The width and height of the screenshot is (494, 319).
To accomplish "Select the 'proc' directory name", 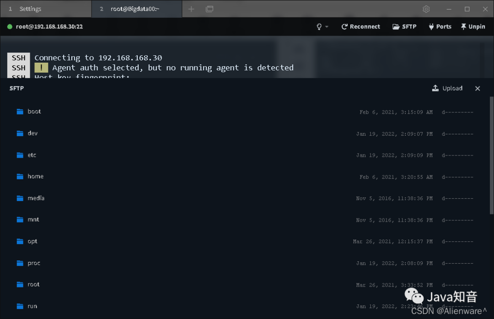I will click(x=34, y=263).
